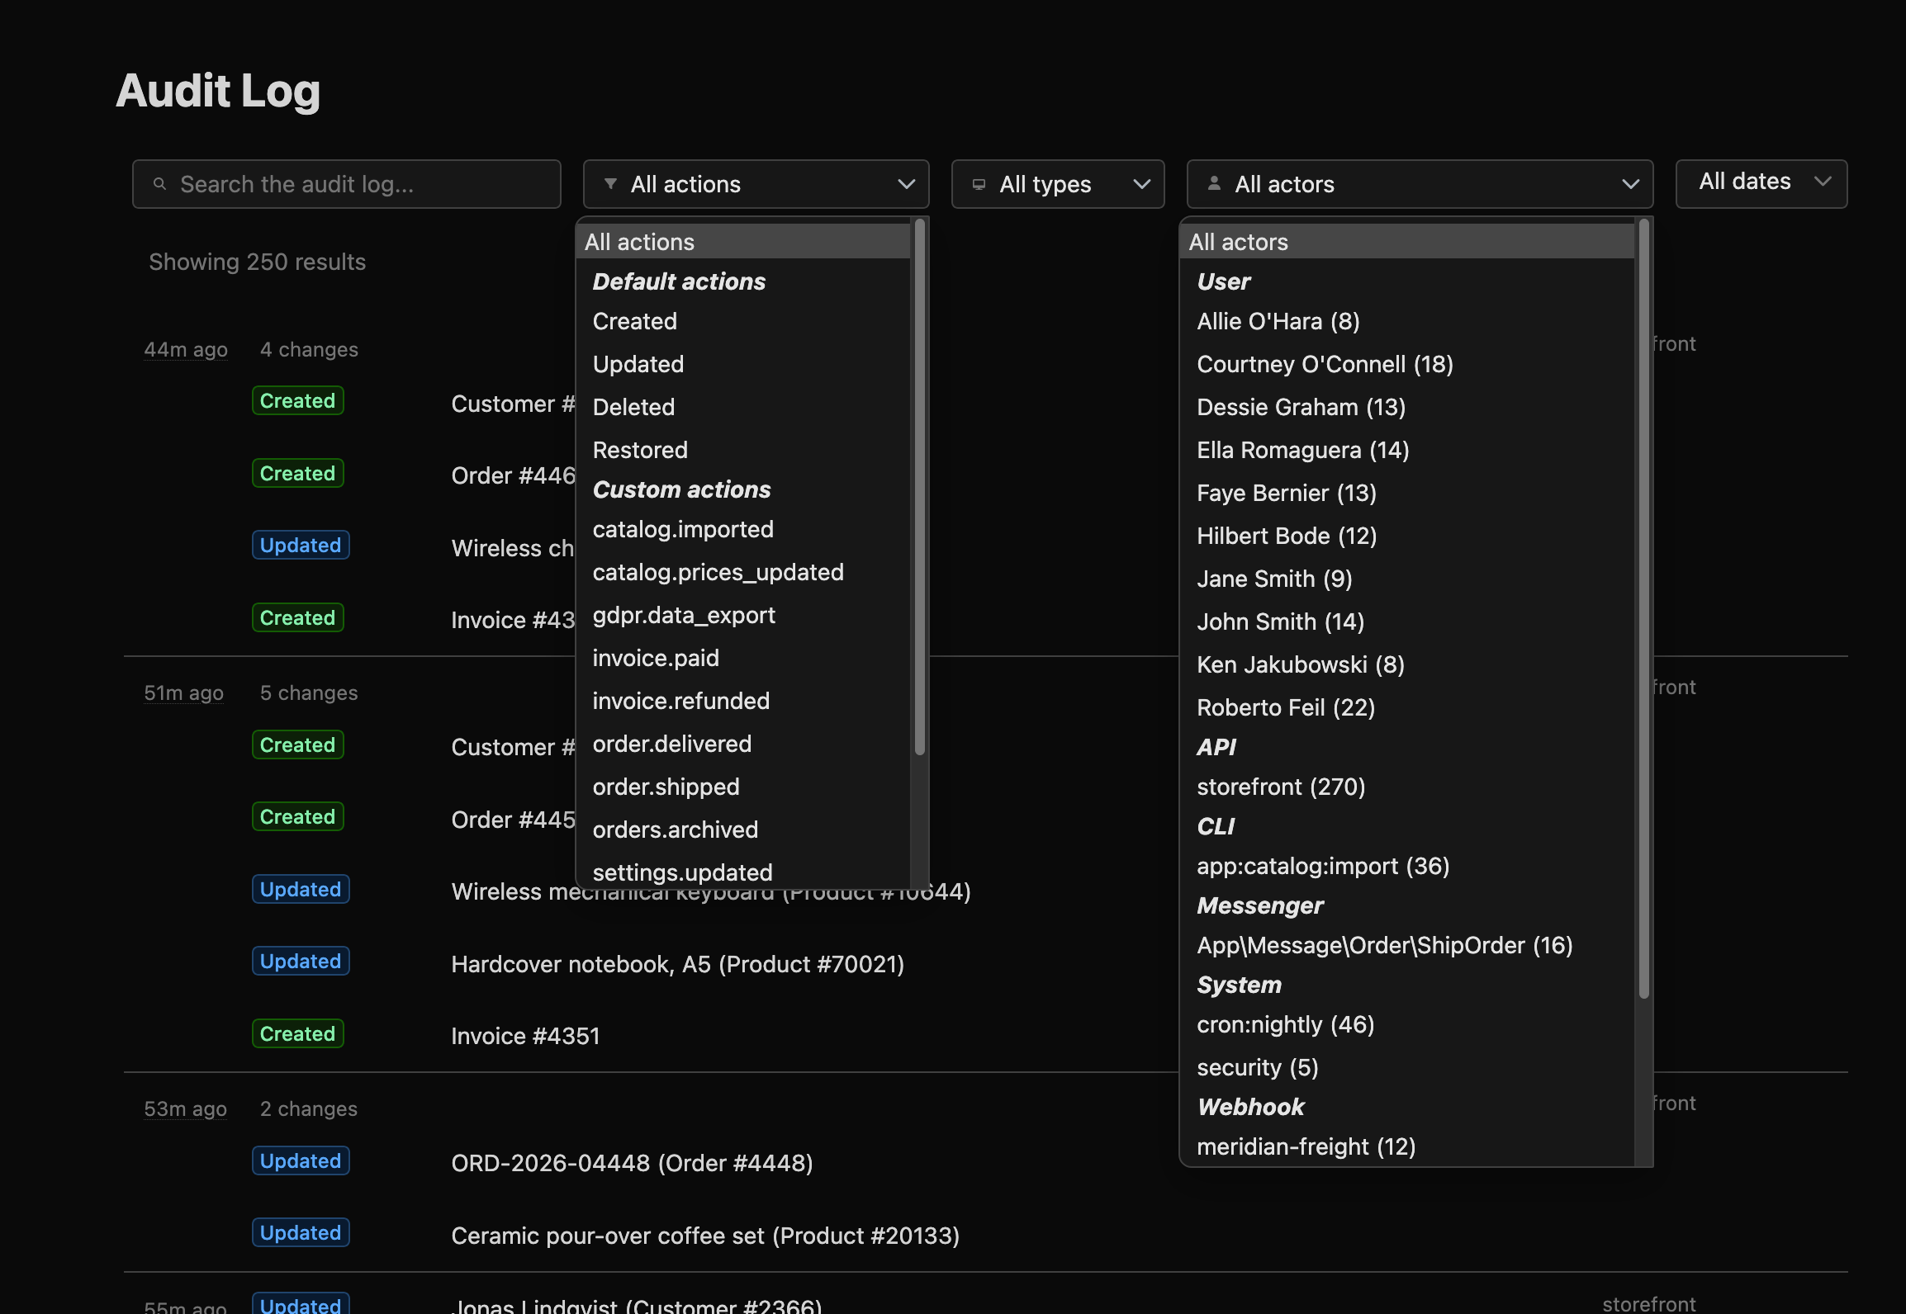Click Updated badge beside Hardcover notebook
The width and height of the screenshot is (1906, 1314).
pyautogui.click(x=301, y=961)
